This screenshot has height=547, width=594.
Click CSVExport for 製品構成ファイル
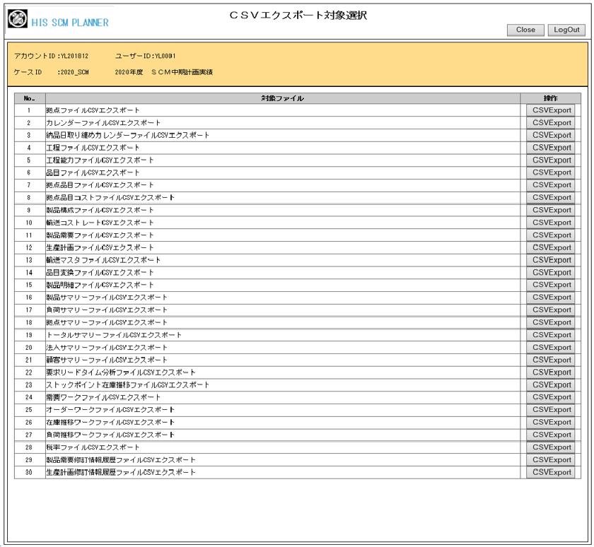coord(550,210)
